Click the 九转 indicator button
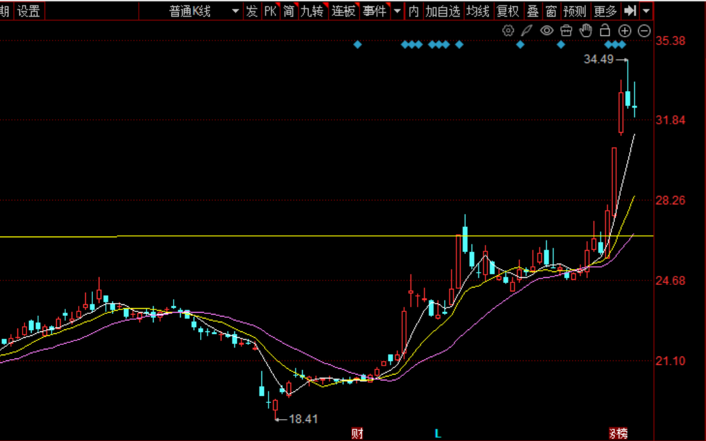This screenshot has height=441, width=706. pos(312,11)
